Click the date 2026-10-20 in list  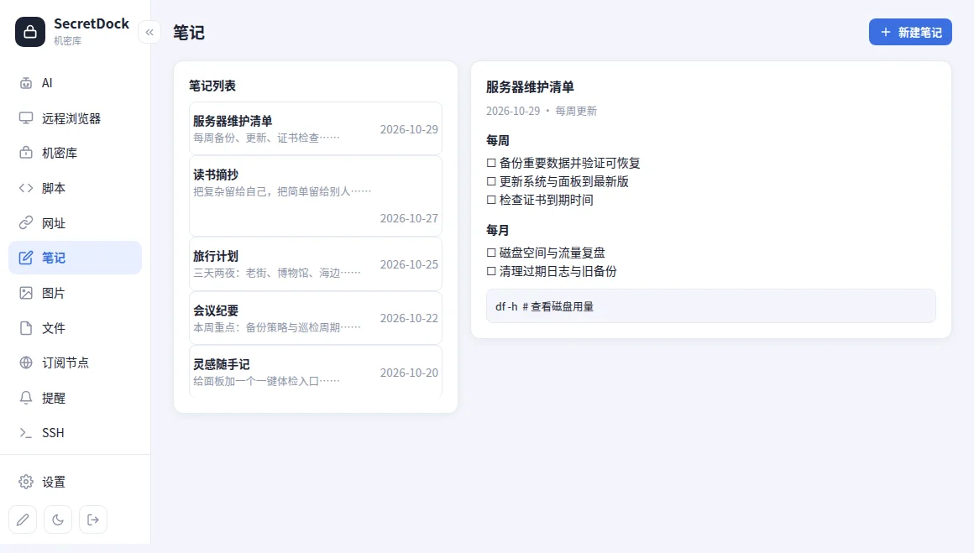click(x=409, y=373)
